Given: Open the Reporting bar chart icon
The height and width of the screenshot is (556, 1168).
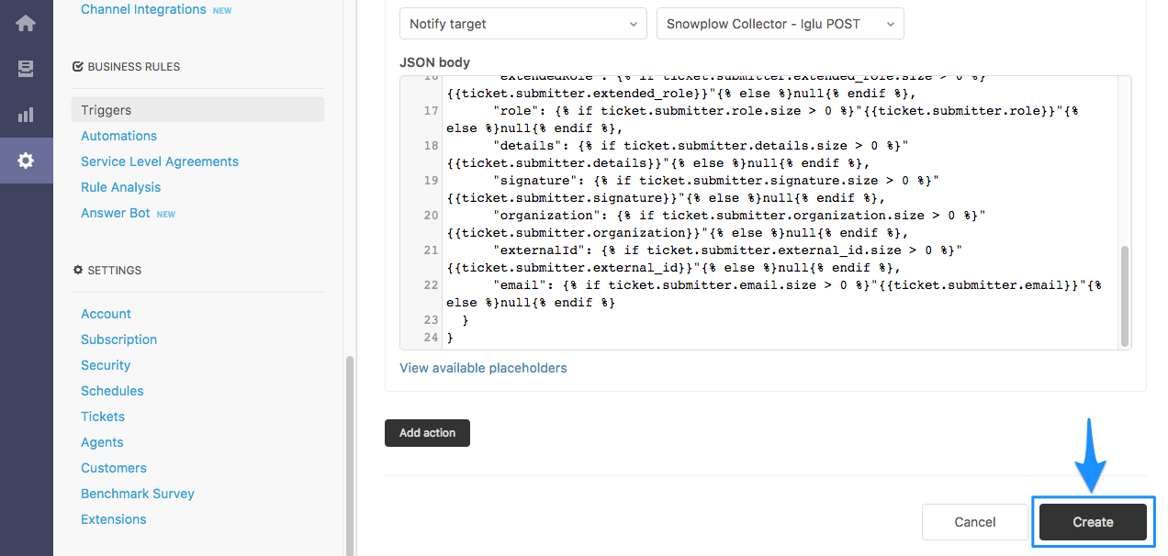Looking at the screenshot, I should [26, 115].
